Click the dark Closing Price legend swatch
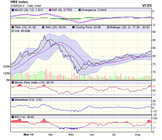 click(x=73, y=27)
